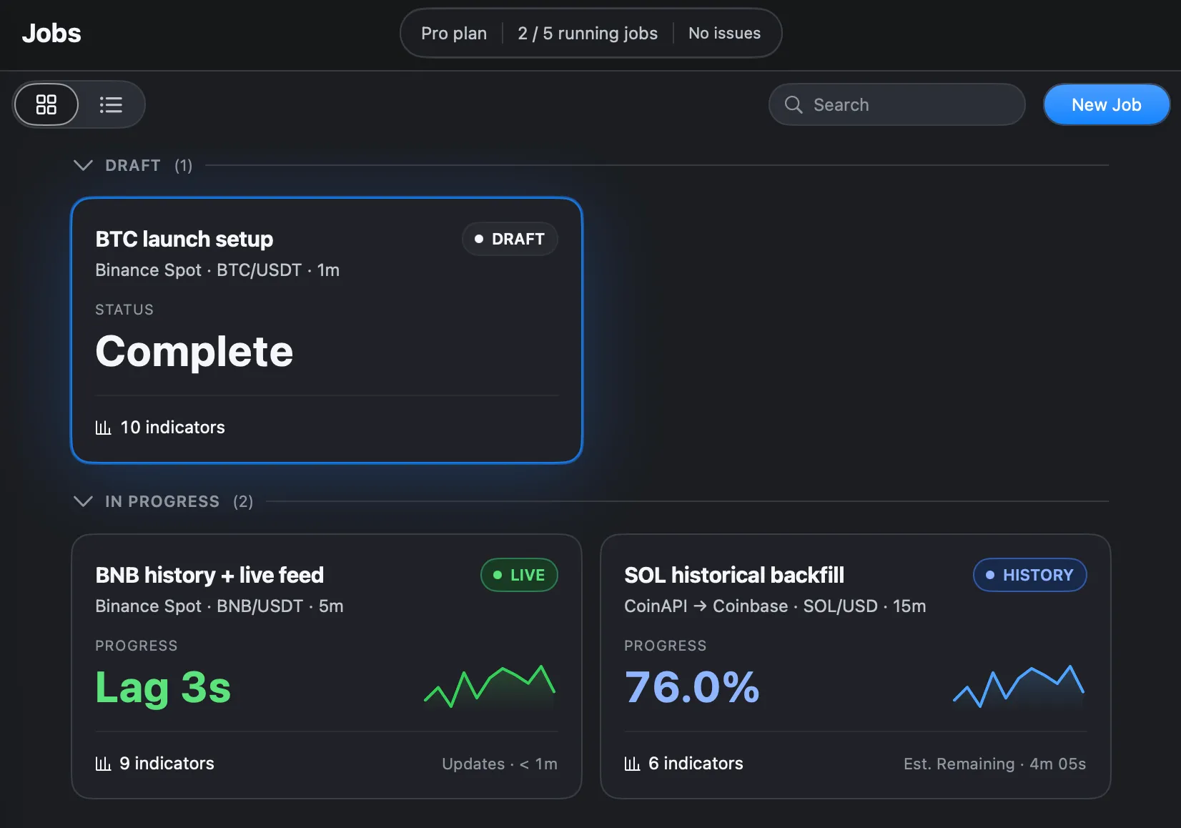Viewport: 1181px width, 828px height.
Task: Click the LIVE status badge
Action: [519, 575]
